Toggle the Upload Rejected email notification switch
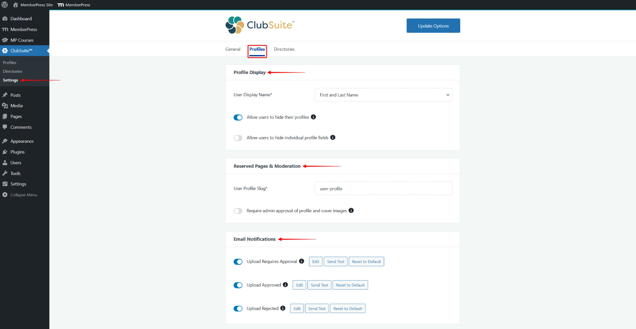 tap(238, 309)
